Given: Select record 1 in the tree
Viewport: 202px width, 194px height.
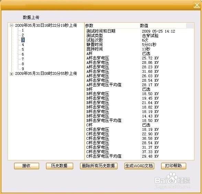Looking at the screenshot, I should (x=23, y=30).
